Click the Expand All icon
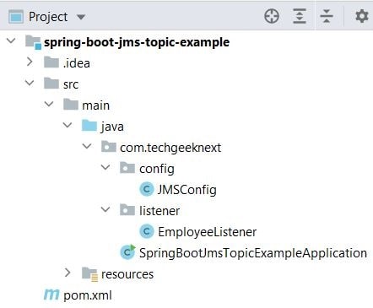 [x=300, y=16]
